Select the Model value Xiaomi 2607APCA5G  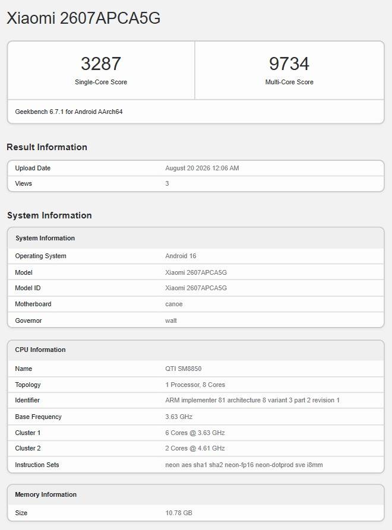click(x=196, y=272)
